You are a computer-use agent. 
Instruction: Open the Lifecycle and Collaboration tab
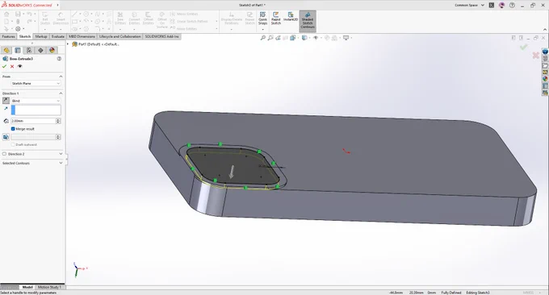pos(119,36)
